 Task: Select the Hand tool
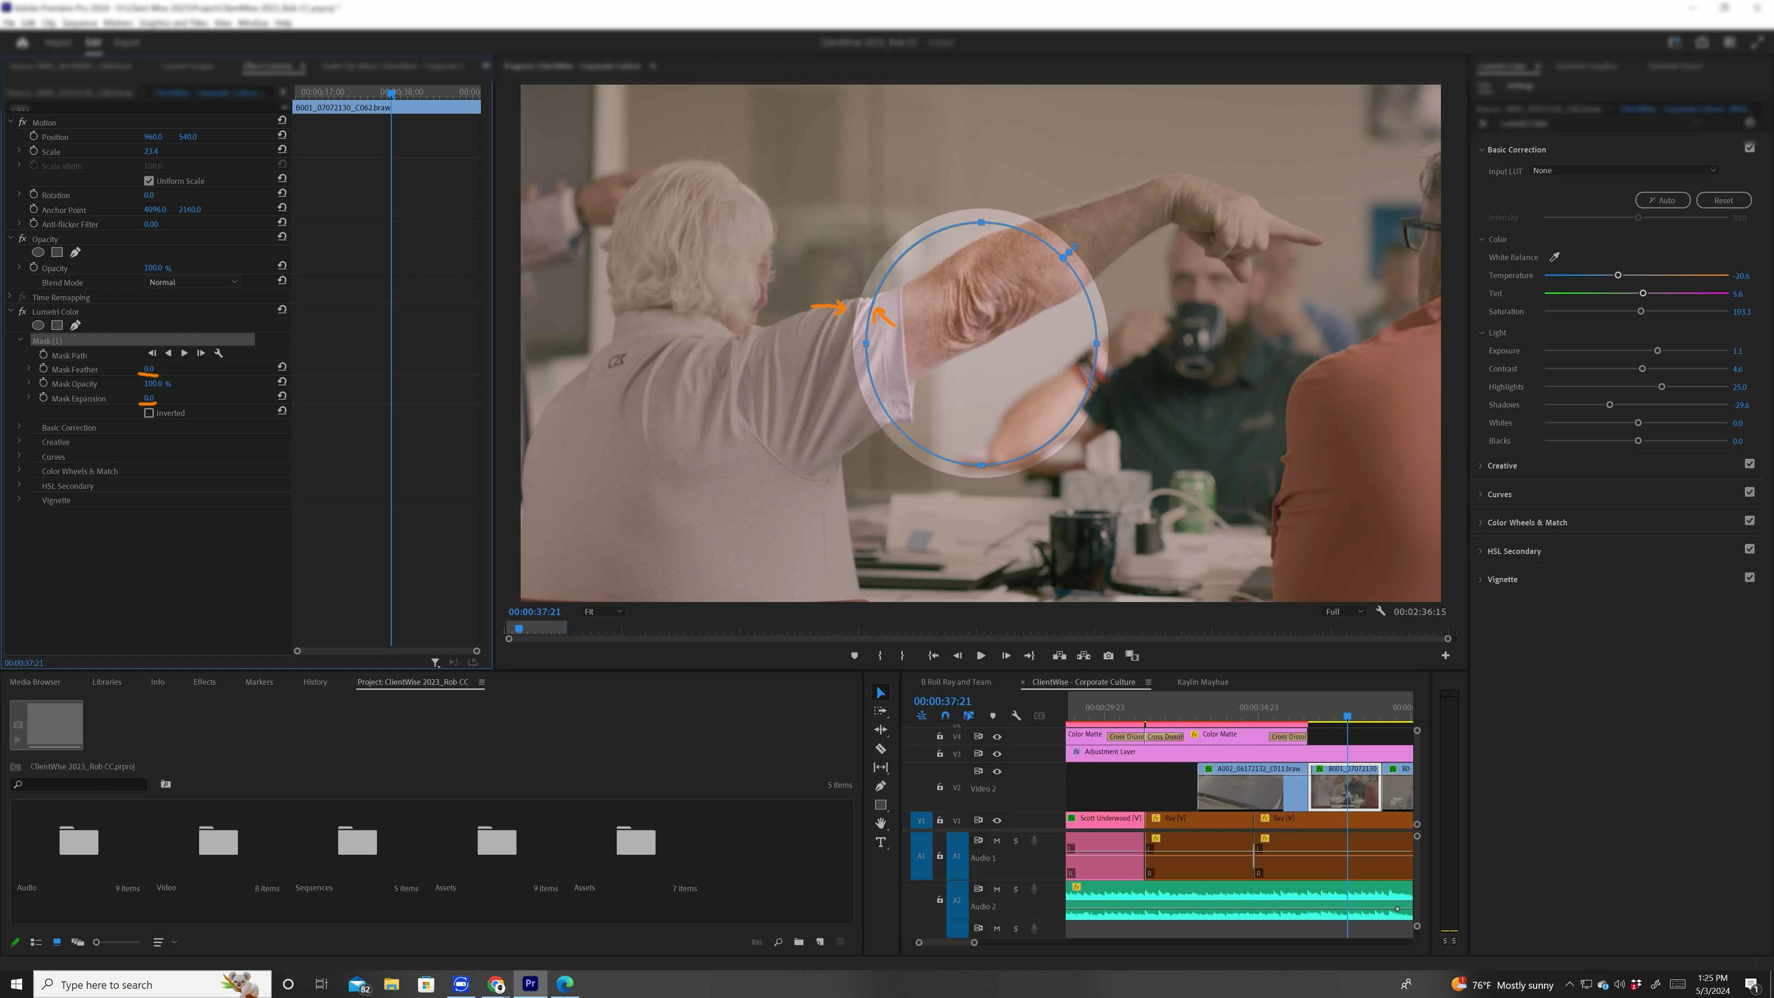coord(880,823)
